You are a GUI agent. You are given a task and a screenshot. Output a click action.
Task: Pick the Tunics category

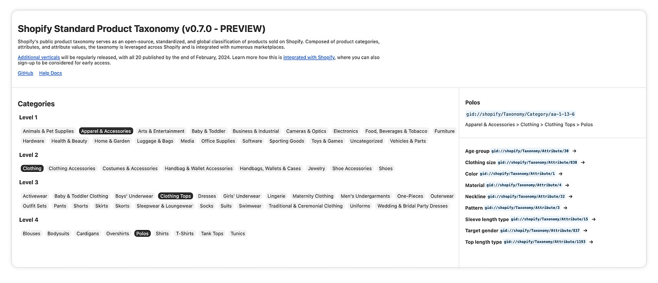coord(238,234)
